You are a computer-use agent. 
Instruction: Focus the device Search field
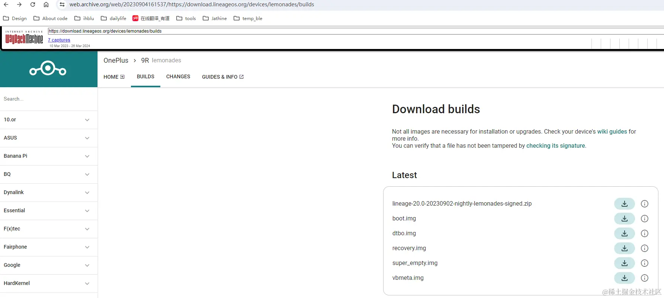click(49, 99)
